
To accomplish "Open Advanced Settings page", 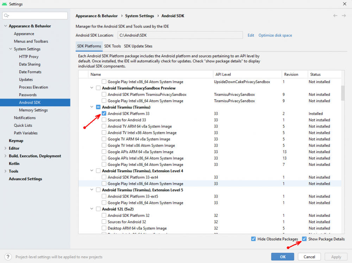I will pos(25,179).
